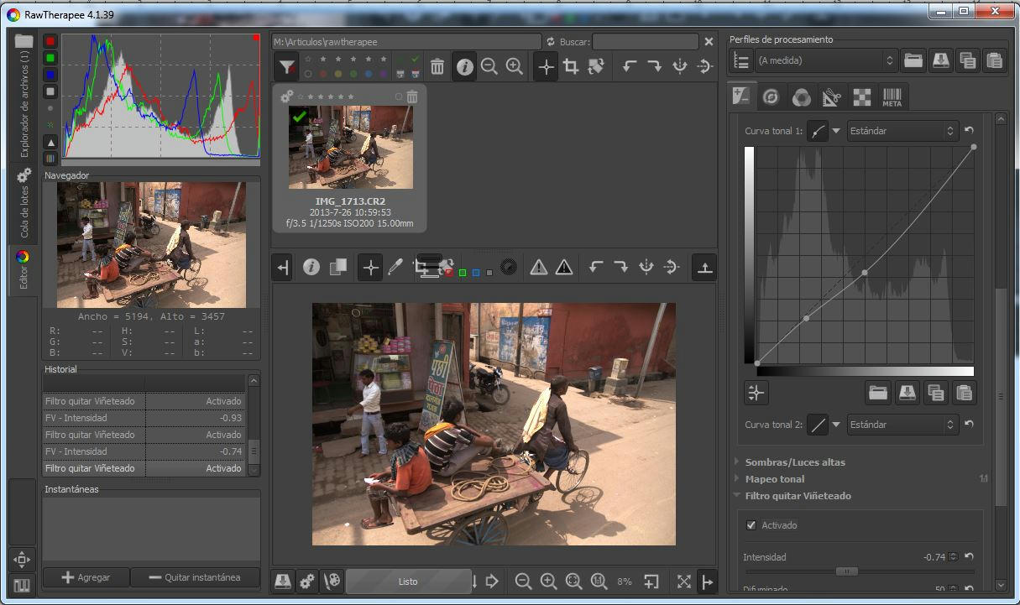The image size is (1020, 605).
Task: Uncheck Activado vignette filter checkbox
Action: click(751, 525)
